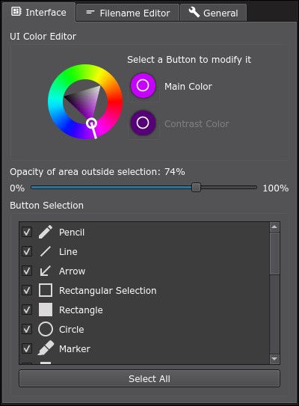Toggle the Arrow checkbox
299x406 pixels.
[x=27, y=271]
